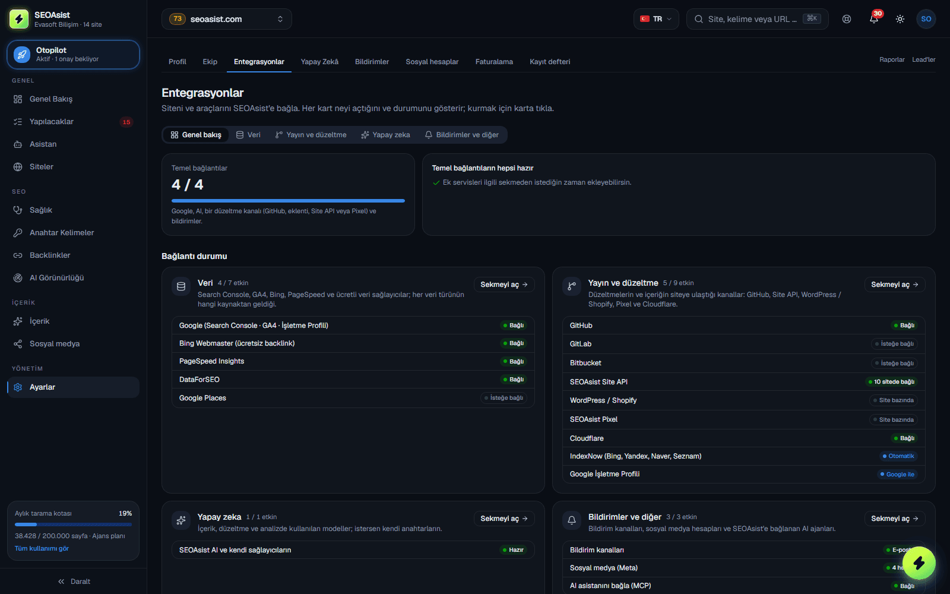
Task: Open the notifications bell icon
Action: pos(873,19)
